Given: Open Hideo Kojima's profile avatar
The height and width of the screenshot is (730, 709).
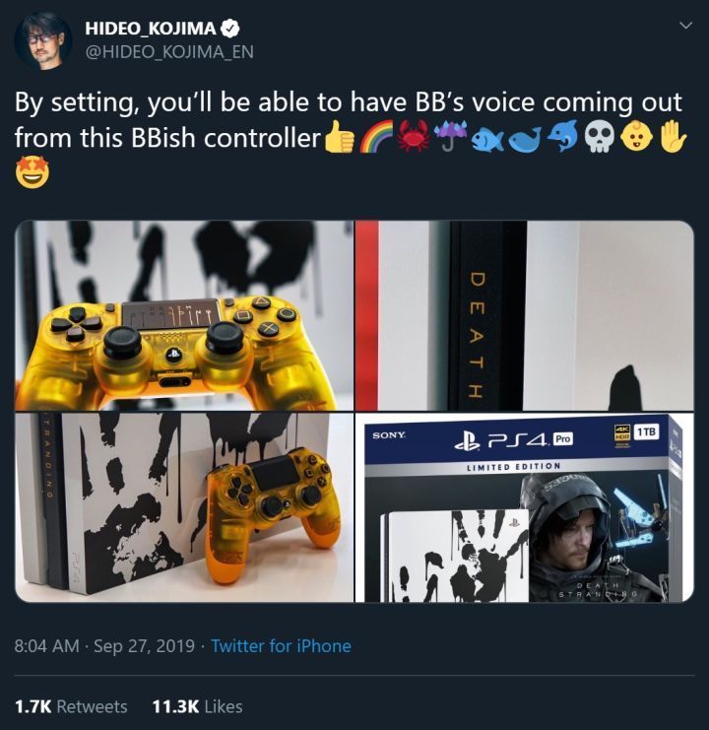Looking at the screenshot, I should (43, 40).
